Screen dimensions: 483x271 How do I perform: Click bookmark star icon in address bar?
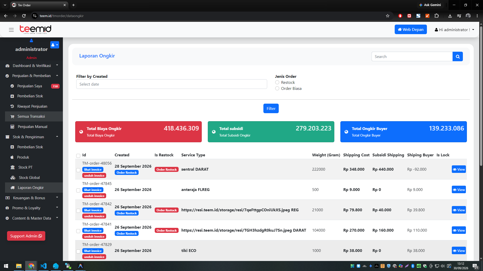[x=388, y=16]
